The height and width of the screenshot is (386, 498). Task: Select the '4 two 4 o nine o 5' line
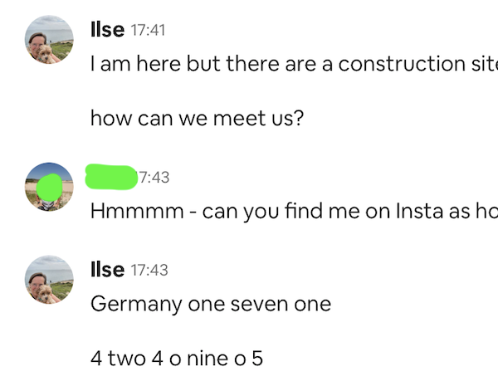pyautogui.click(x=177, y=359)
